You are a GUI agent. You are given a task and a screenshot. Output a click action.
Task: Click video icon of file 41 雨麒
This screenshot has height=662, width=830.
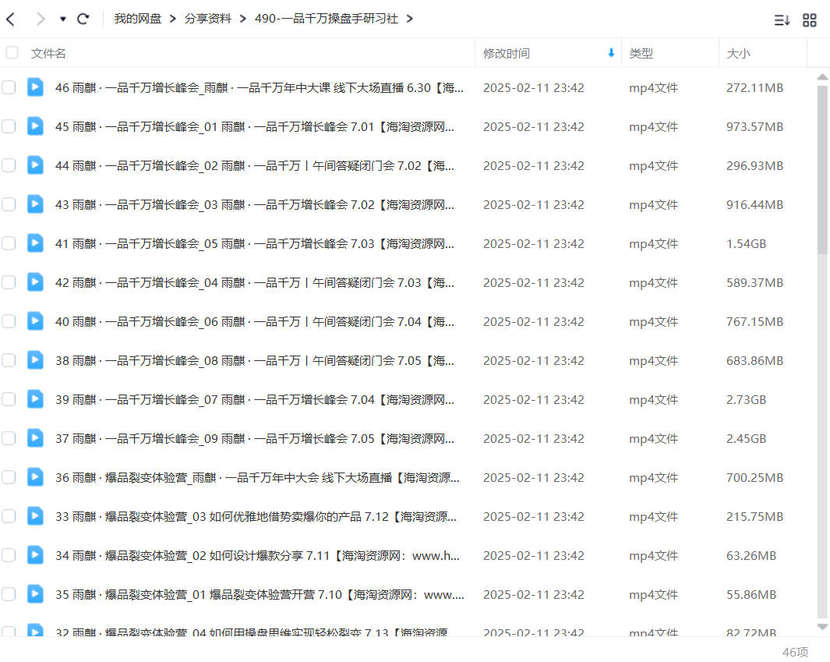point(36,243)
